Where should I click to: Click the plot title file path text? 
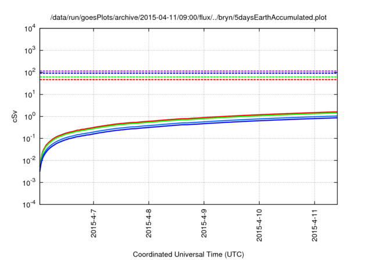pyautogui.click(x=188, y=17)
